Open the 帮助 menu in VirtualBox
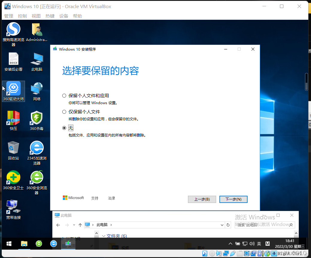This screenshot has height=258, width=311. pos(77,16)
